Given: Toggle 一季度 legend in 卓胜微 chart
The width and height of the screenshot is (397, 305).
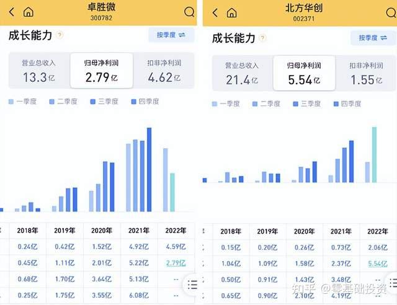Looking at the screenshot, I should click(x=22, y=102).
